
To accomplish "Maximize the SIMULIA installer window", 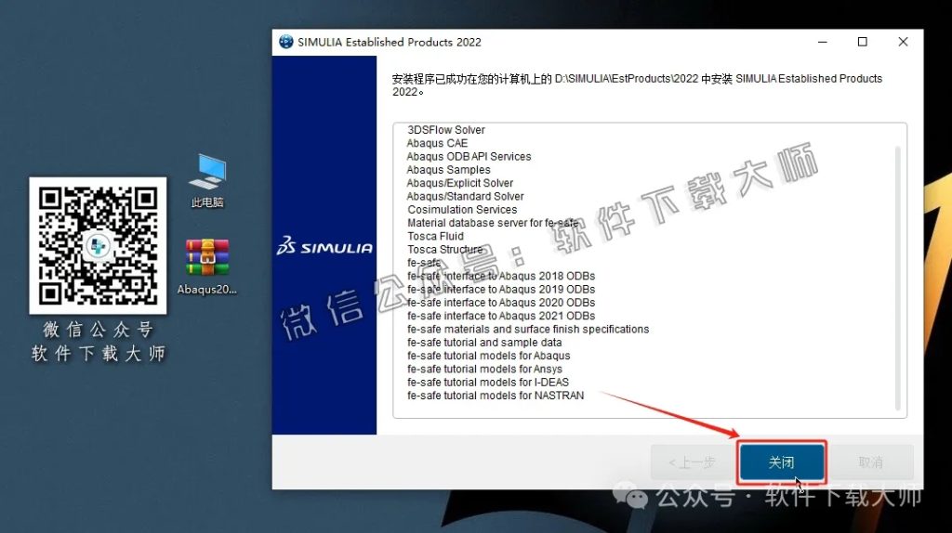I will click(862, 42).
